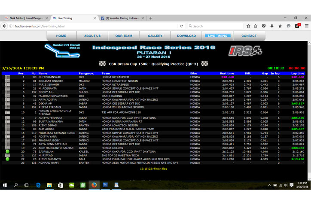Reload the page with refresh icon

click(x=182, y=26)
